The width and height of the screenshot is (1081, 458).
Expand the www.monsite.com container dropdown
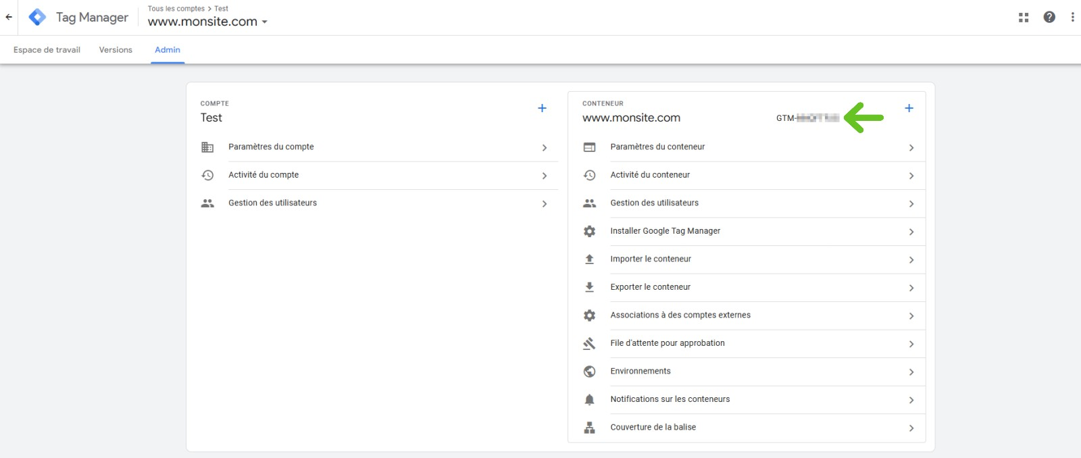click(x=264, y=22)
